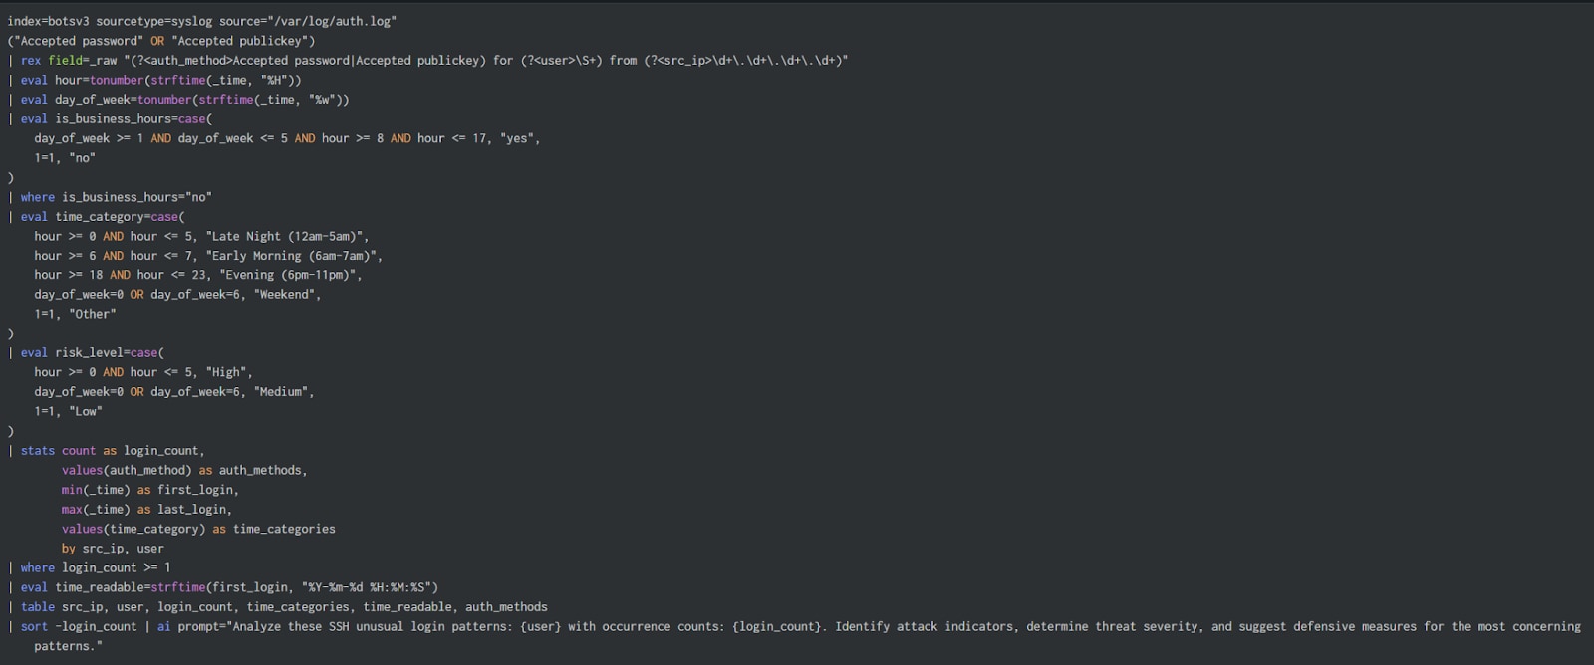
Task: Click the is_business_hours=case( expression
Action: click(133, 118)
